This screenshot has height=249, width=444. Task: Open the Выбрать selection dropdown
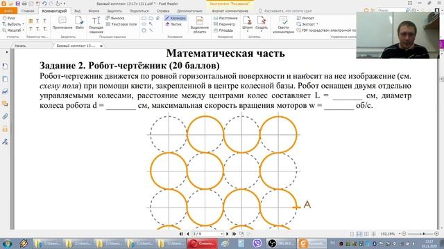point(13,24)
